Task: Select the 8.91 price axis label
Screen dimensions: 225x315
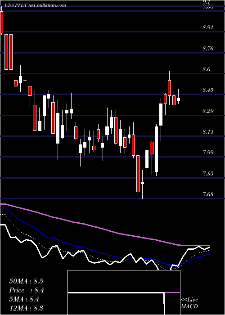Action: pyautogui.click(x=208, y=27)
